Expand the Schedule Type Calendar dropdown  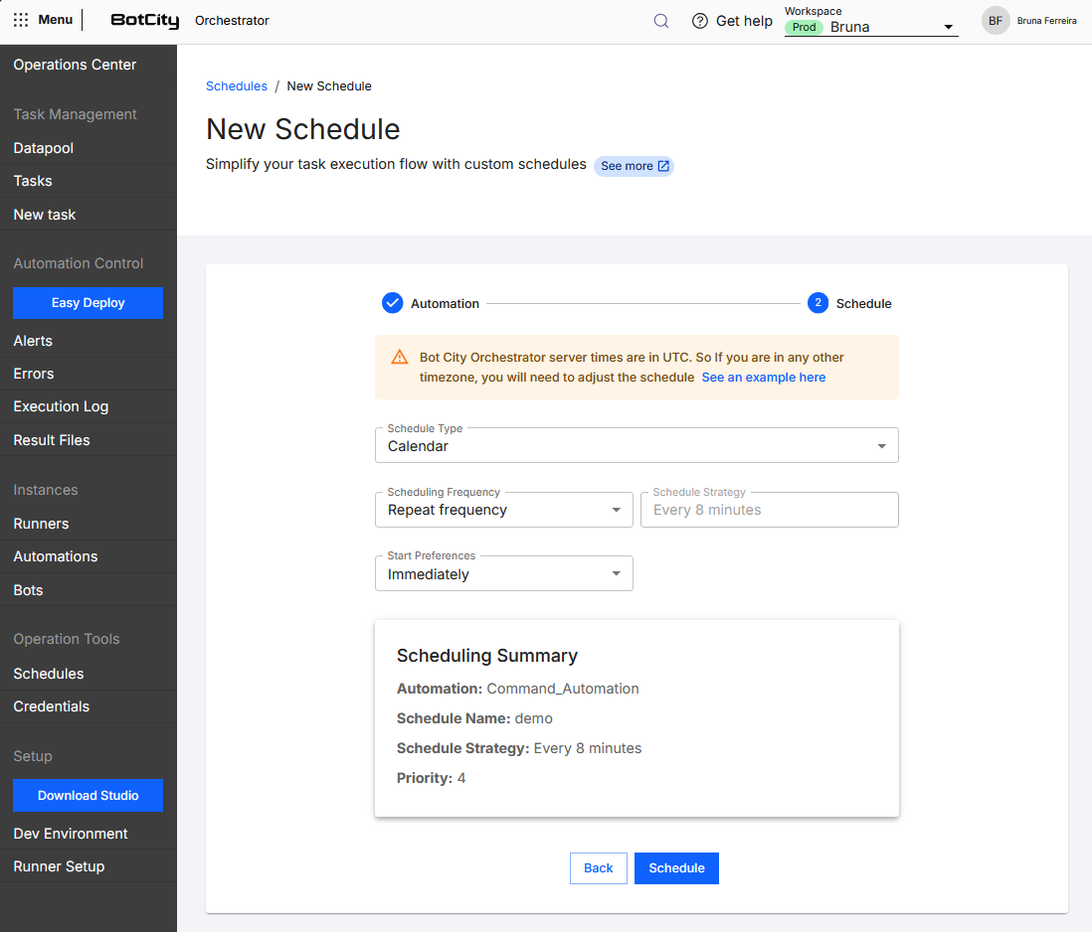click(x=637, y=445)
